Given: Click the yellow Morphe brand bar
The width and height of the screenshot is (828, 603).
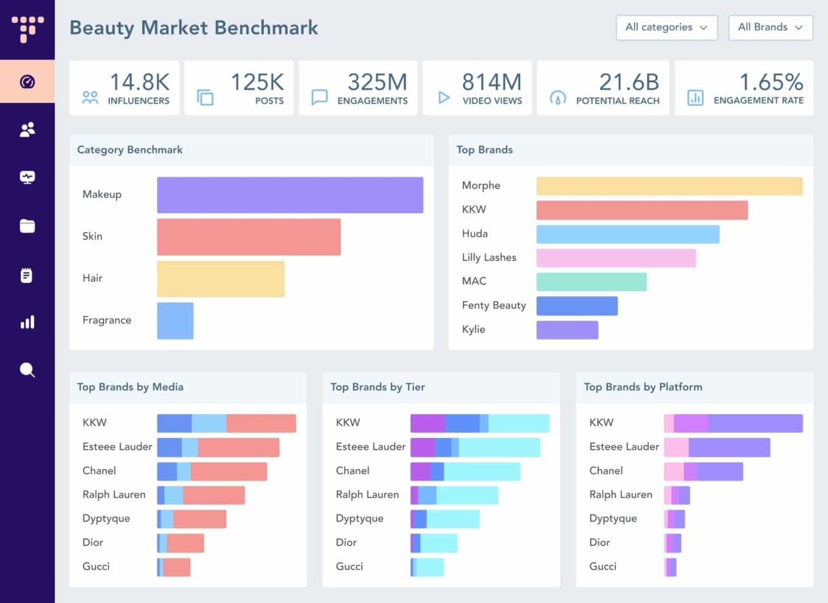Looking at the screenshot, I should coord(669,186).
